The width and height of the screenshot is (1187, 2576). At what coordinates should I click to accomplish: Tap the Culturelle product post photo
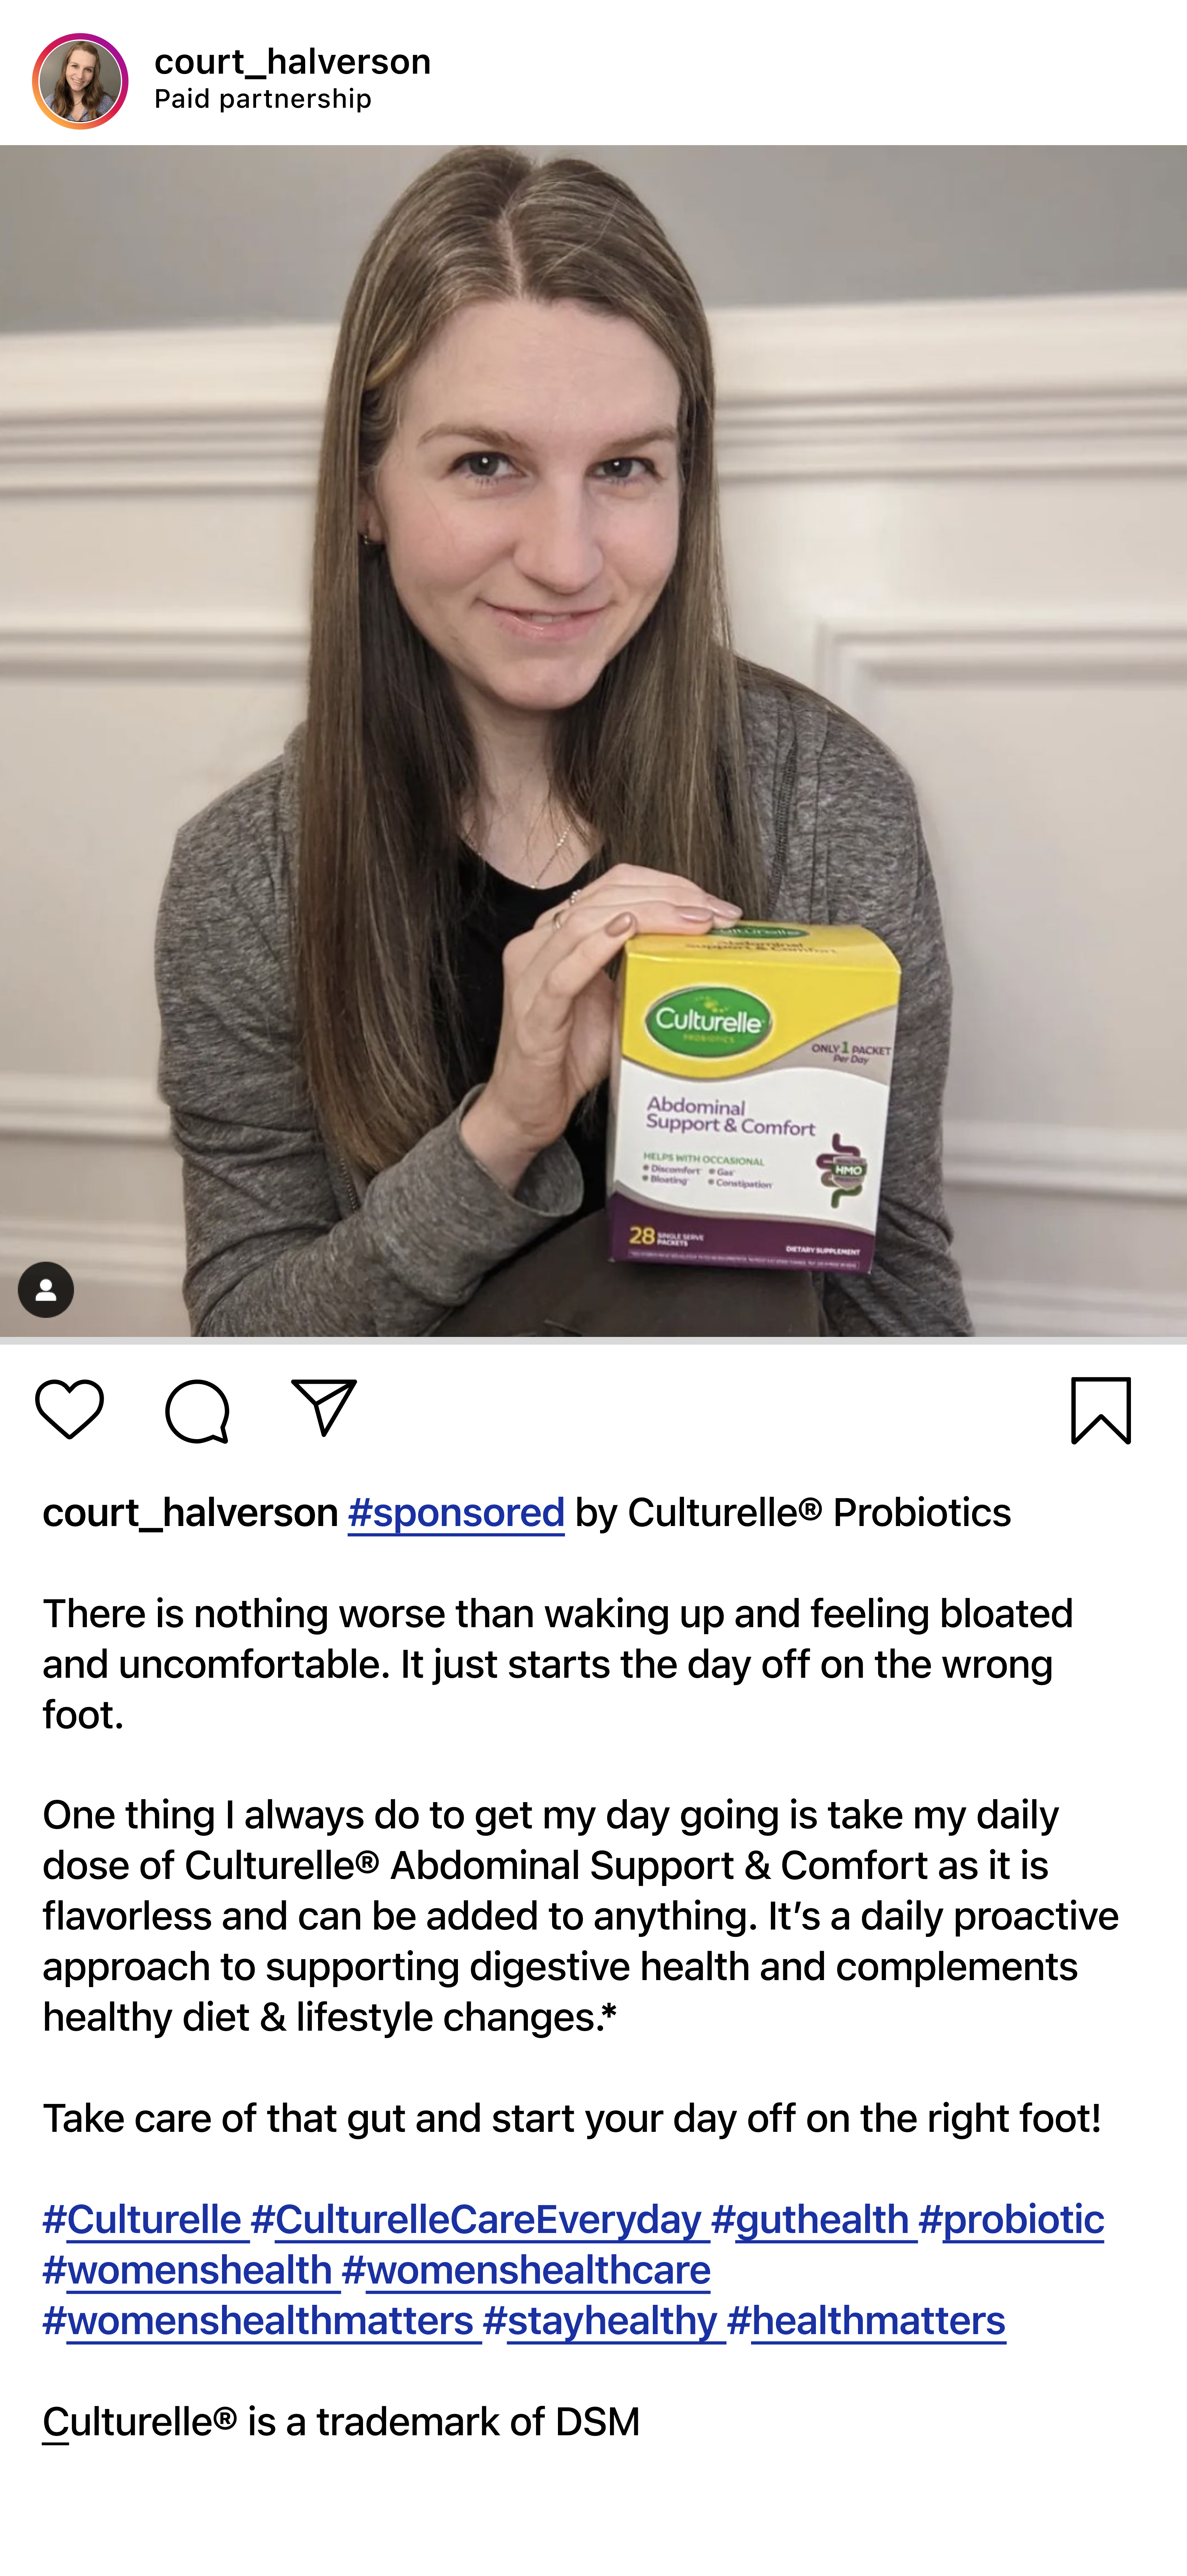coord(593,741)
